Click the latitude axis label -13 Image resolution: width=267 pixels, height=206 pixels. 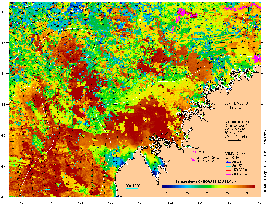[3, 42]
